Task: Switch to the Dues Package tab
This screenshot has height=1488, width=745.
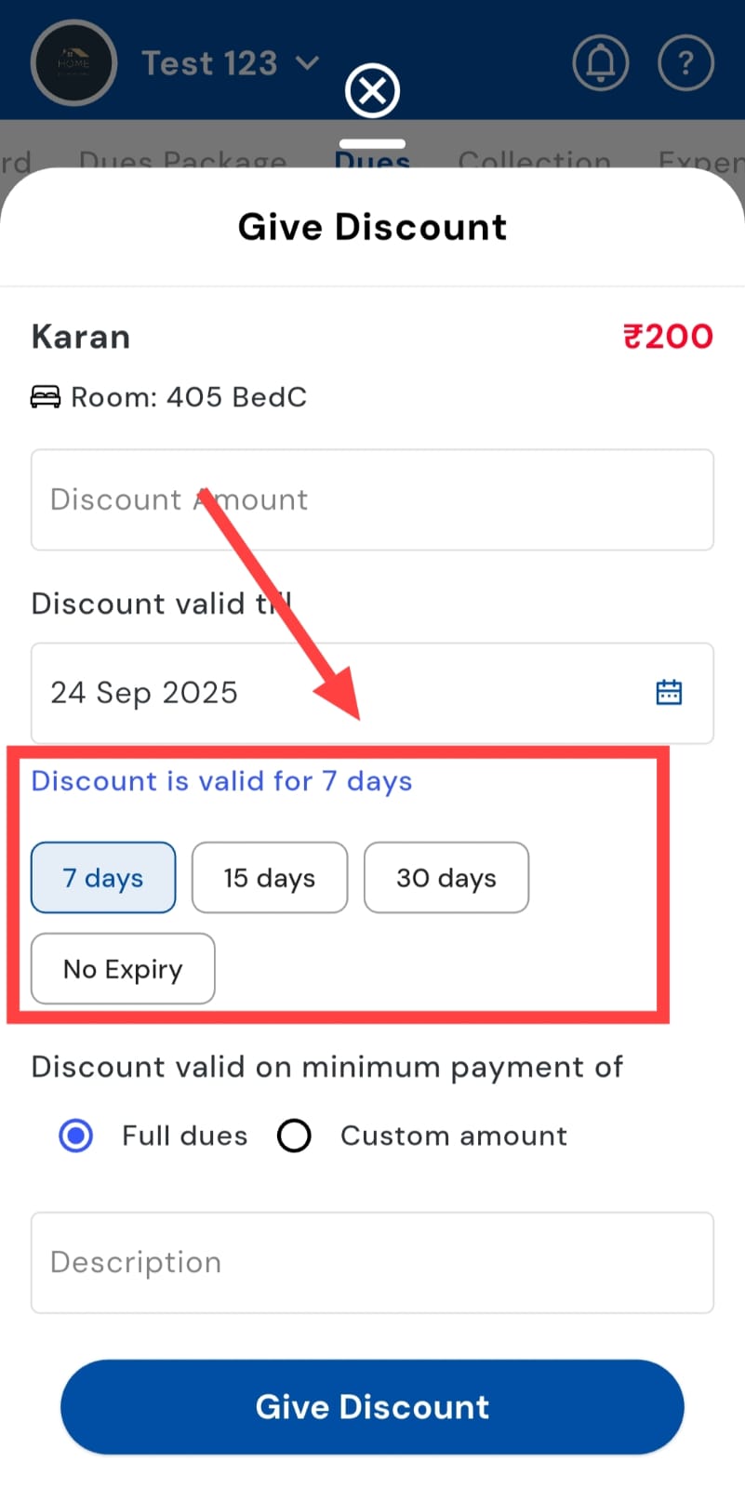Action: [182, 159]
